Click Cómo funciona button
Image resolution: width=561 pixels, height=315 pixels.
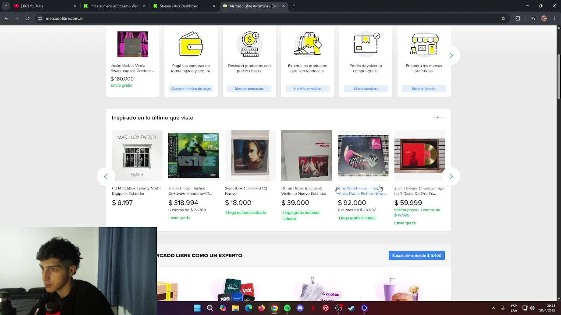366,88
